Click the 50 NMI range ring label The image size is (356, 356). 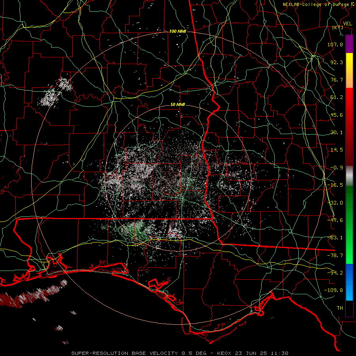(x=178, y=105)
